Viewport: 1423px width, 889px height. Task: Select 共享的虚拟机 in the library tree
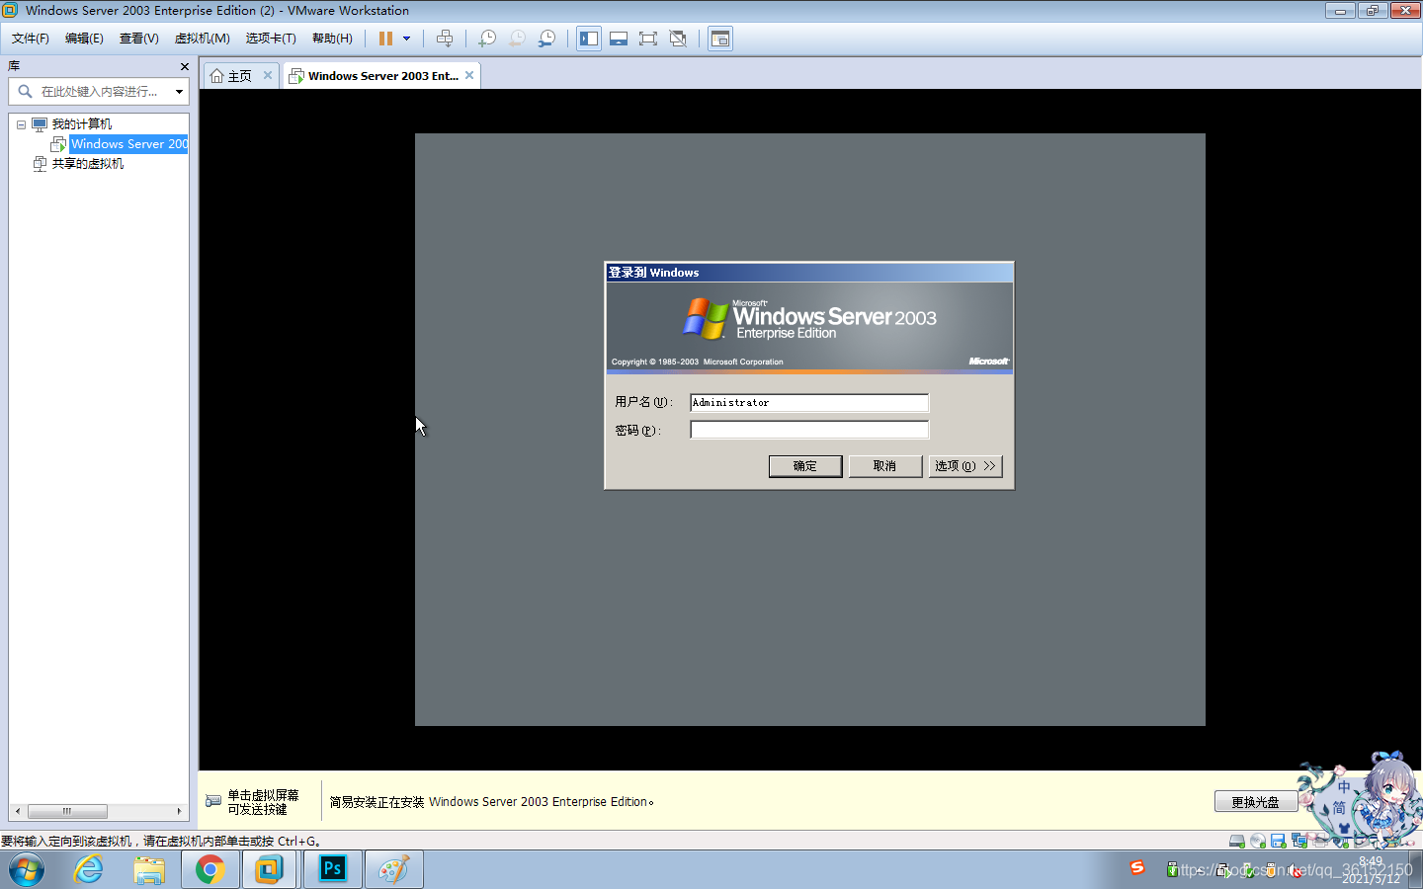[88, 164]
